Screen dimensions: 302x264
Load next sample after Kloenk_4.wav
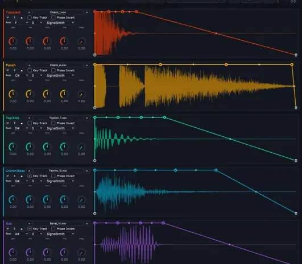click(87, 65)
